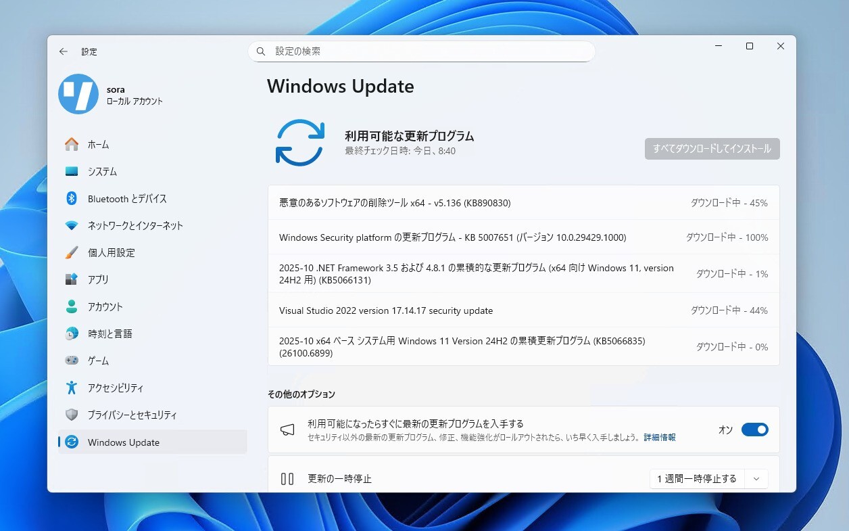Click the network Wi-Fi icon in sidebar
The width and height of the screenshot is (849, 531).
[72, 225]
